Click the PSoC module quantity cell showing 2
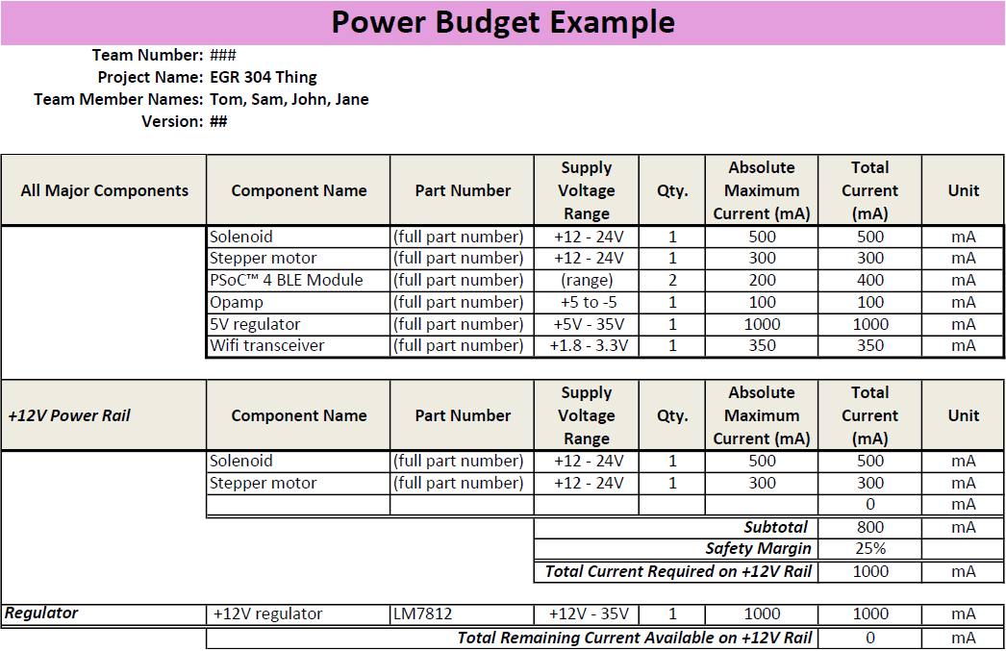The image size is (1006, 651). coord(672,280)
